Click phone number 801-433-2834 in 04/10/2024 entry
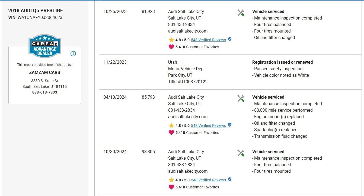The height and width of the screenshot is (196, 364). pos(181,110)
